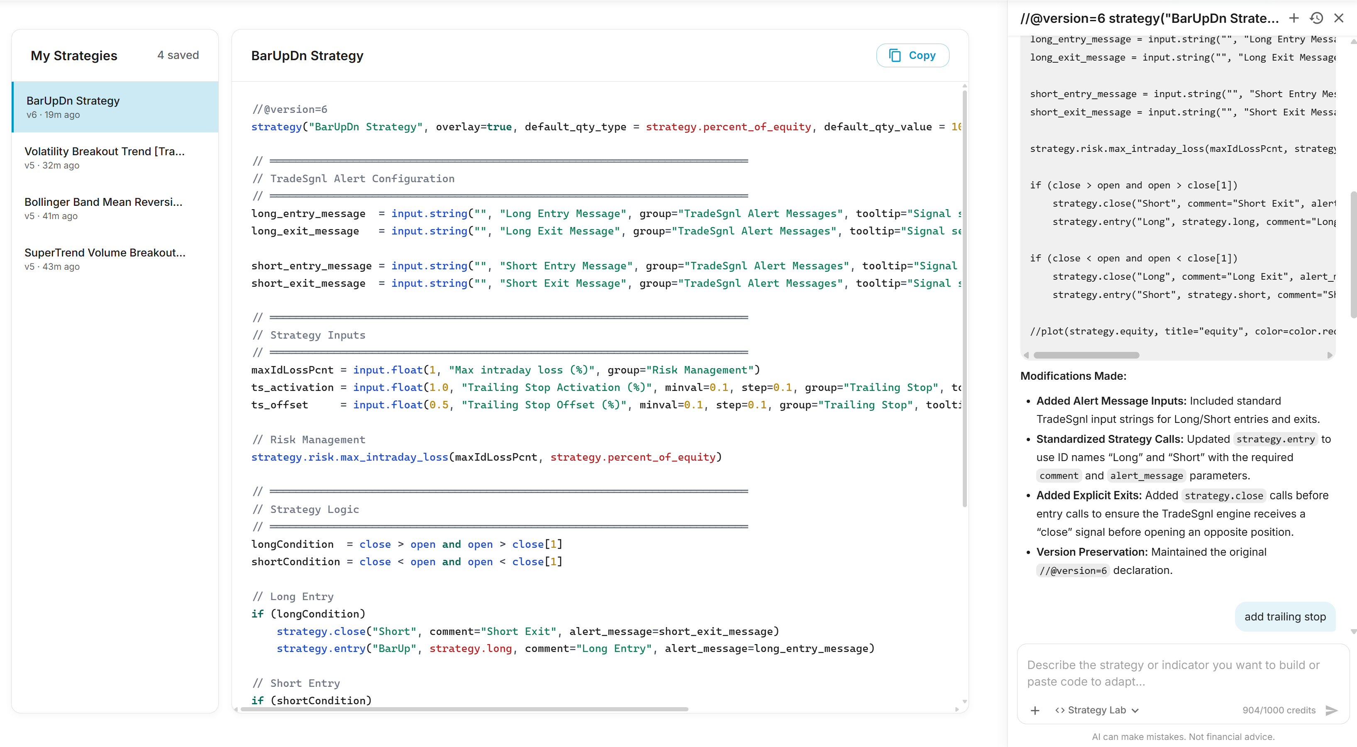This screenshot has height=747, width=1357.
Task: Open the SuperTrend Volume Breakout strategy
Action: click(x=114, y=259)
